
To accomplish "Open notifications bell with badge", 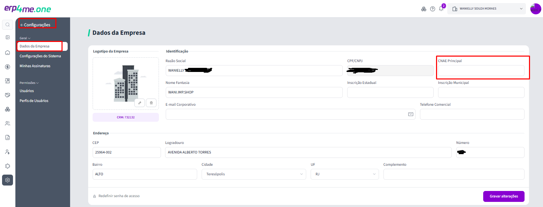I will point(442,9).
